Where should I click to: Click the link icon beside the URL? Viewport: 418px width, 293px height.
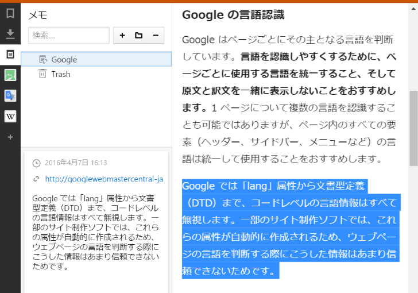[x=36, y=179]
